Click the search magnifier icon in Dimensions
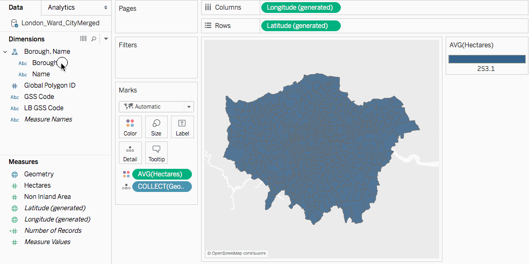The height and width of the screenshot is (264, 529). tap(94, 39)
